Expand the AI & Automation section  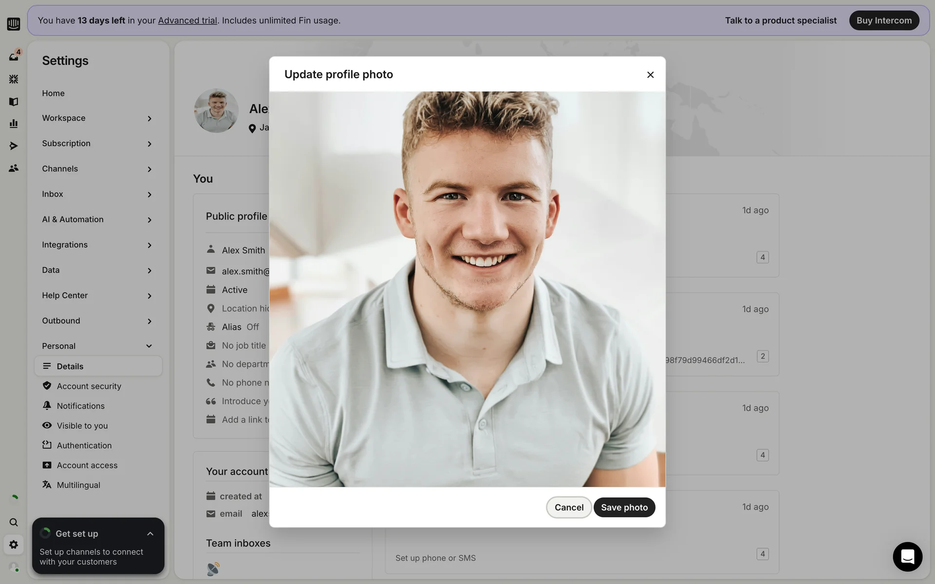[x=97, y=219]
